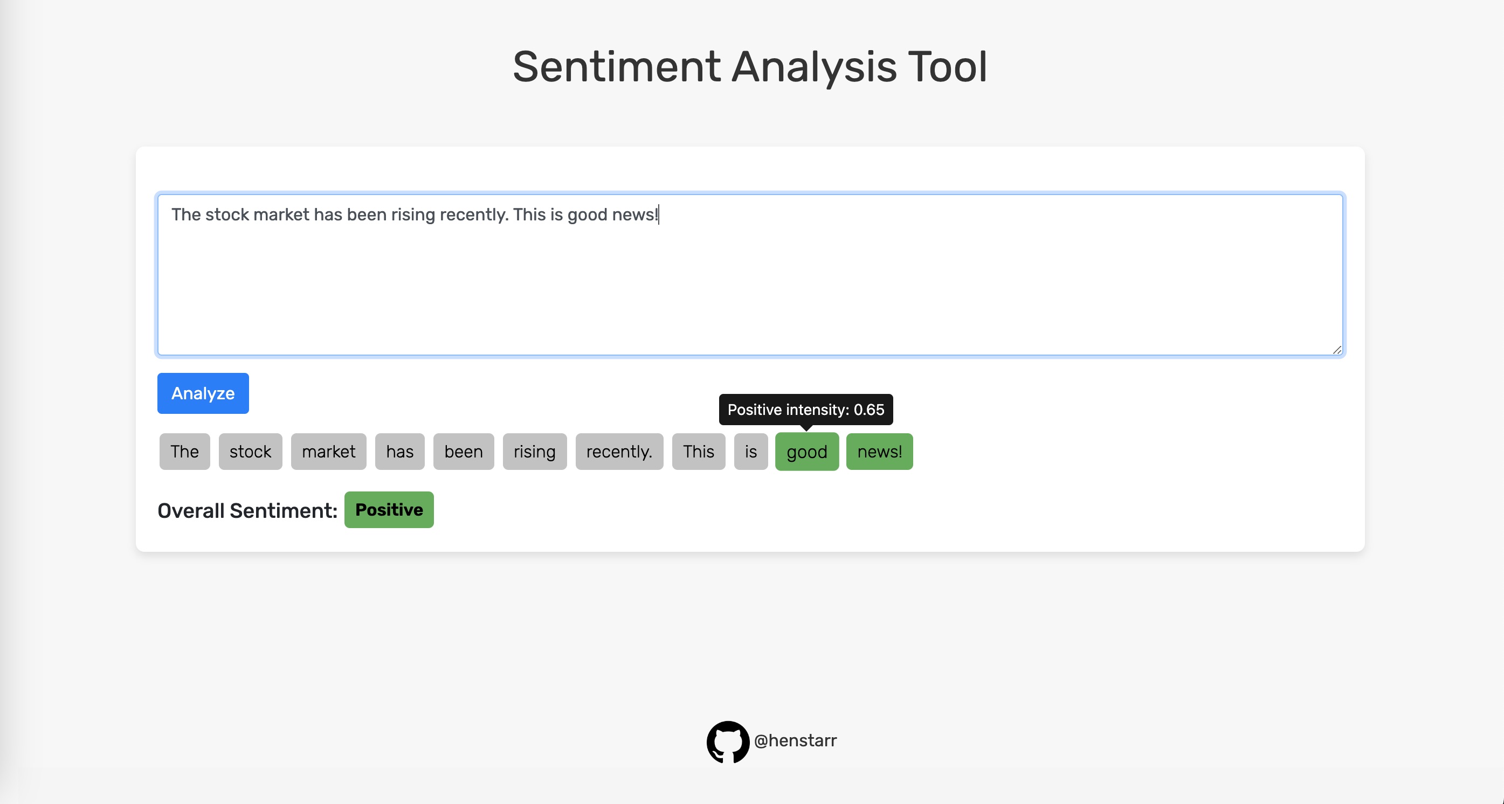Select the 'recently.' word chip
This screenshot has height=804, width=1504.
click(619, 452)
